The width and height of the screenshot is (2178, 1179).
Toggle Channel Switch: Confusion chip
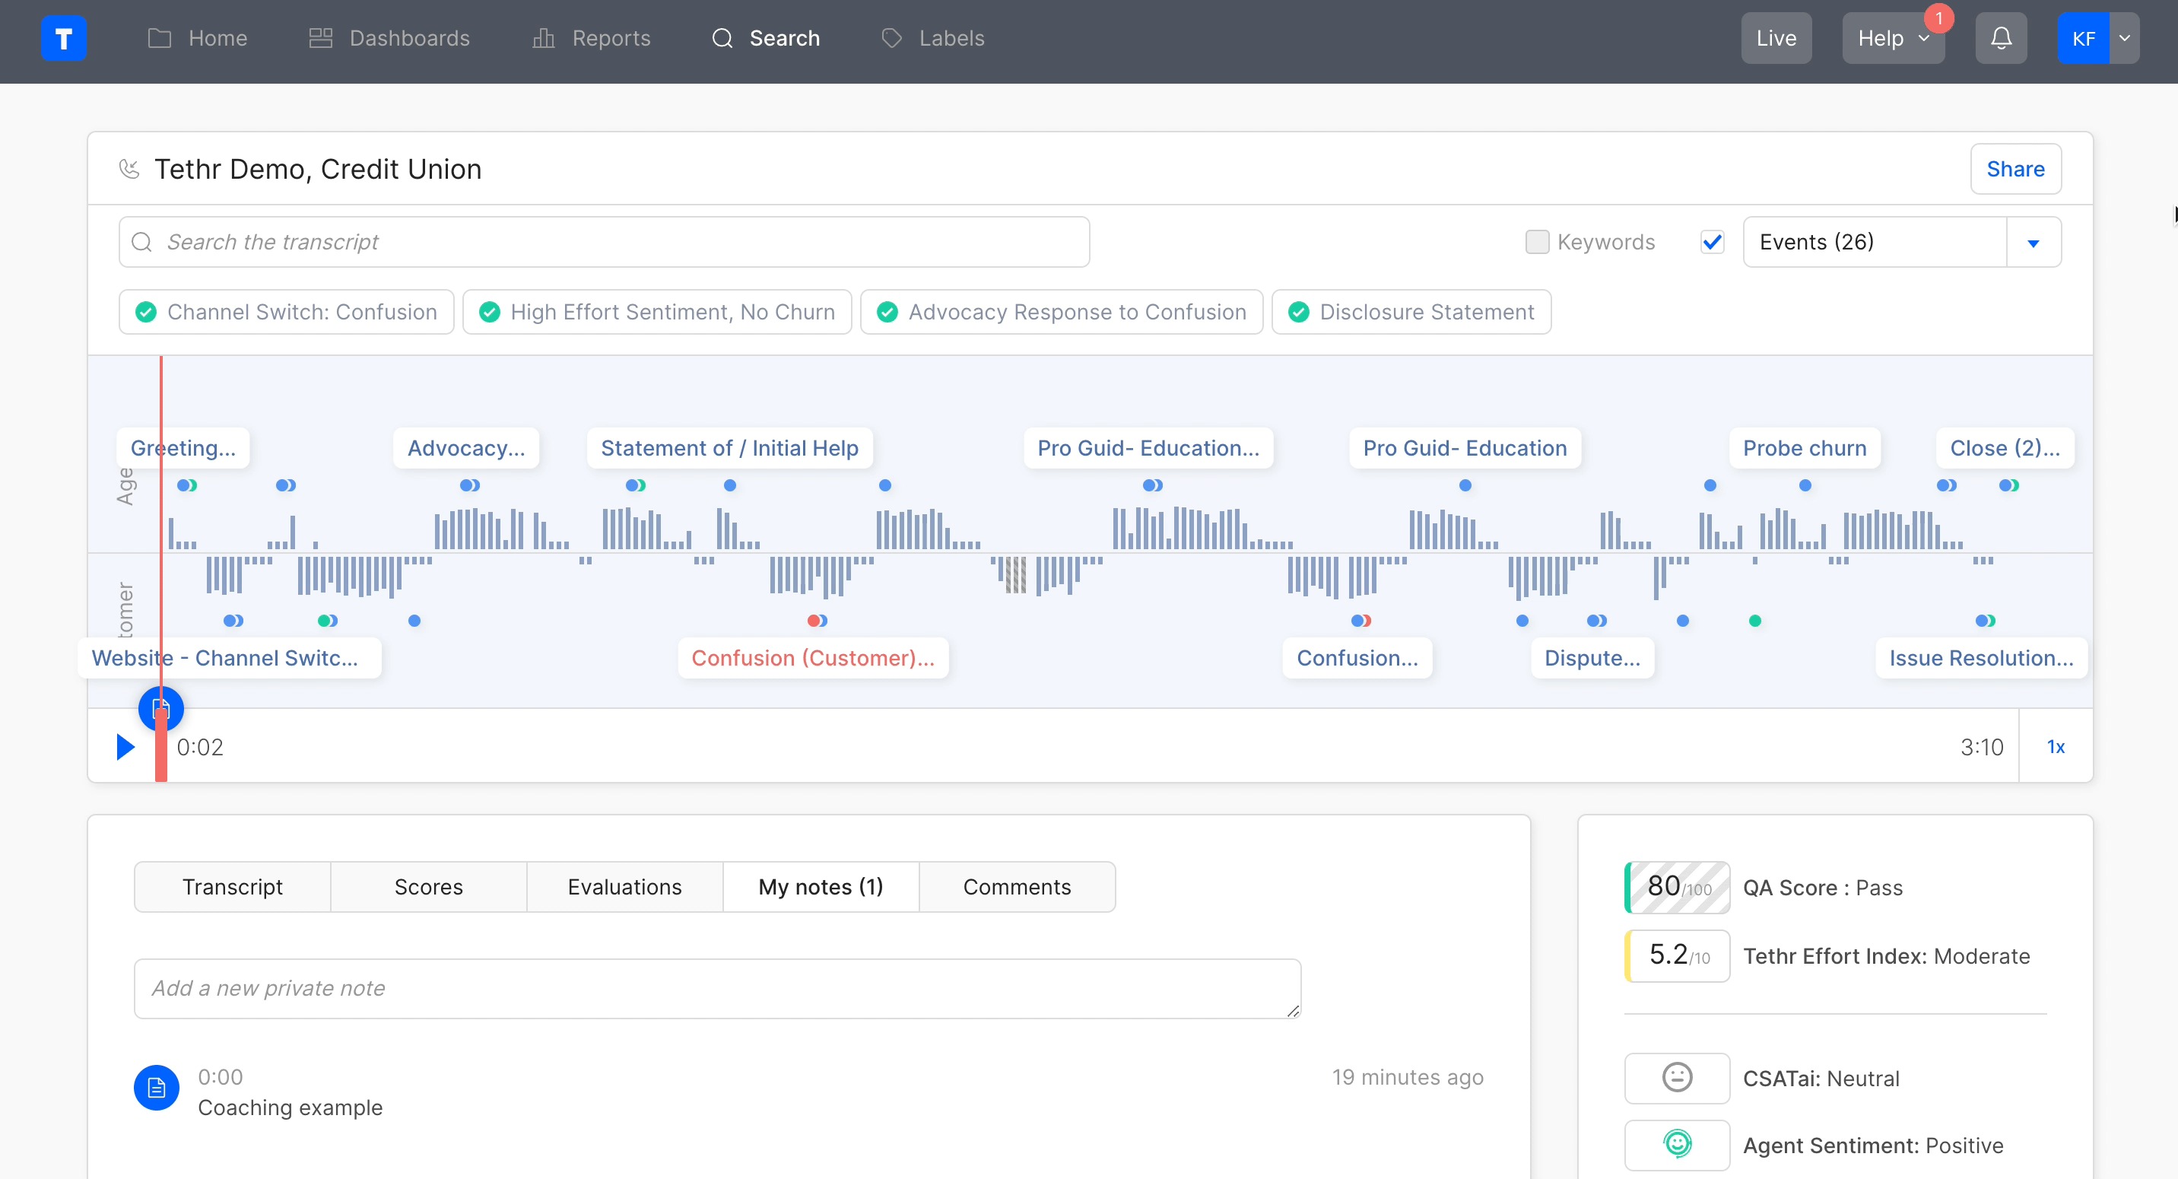pyautogui.click(x=286, y=312)
